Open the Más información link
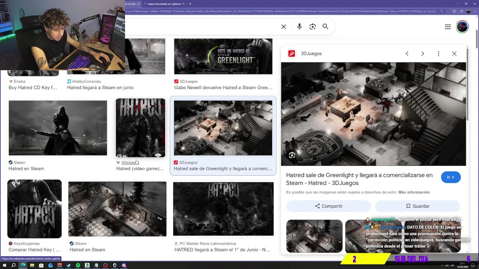479x269 pixels. coord(414,192)
